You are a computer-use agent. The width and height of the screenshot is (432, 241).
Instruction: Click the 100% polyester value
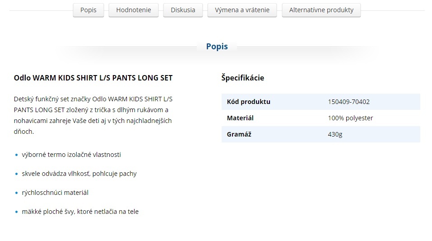(x=350, y=118)
